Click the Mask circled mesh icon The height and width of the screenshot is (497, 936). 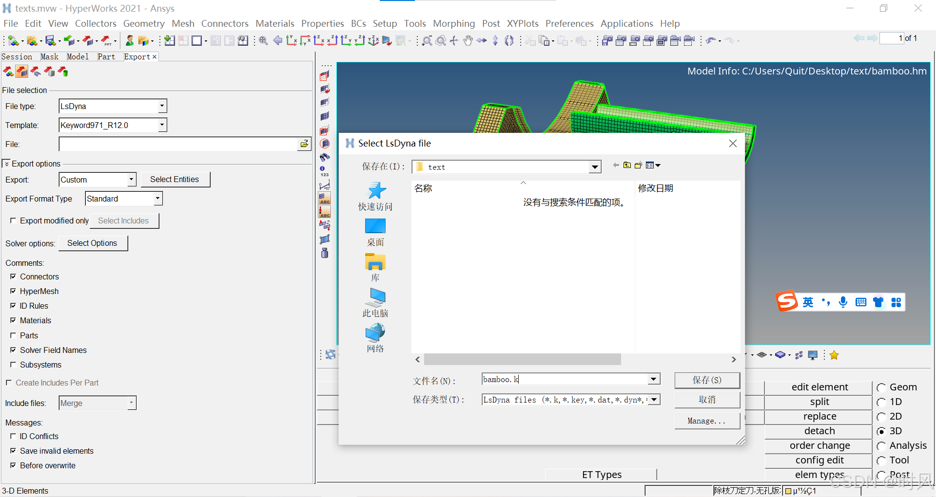[x=325, y=144]
